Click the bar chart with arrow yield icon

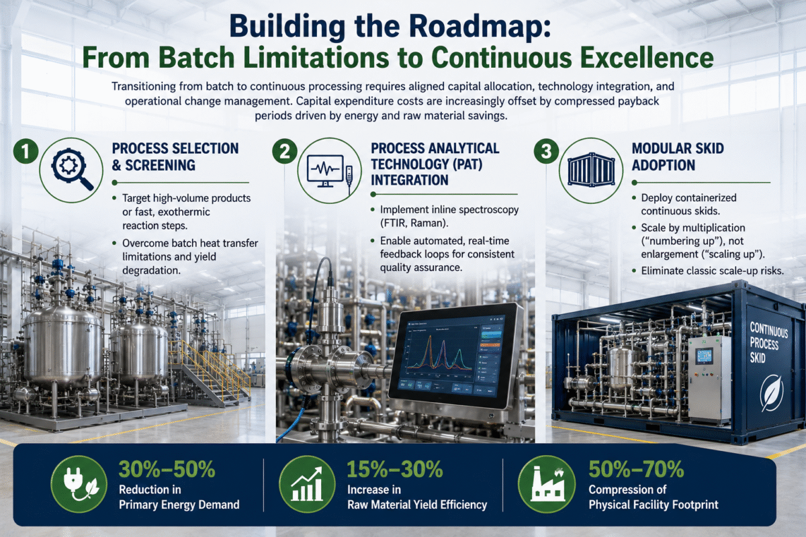pyautogui.click(x=307, y=483)
